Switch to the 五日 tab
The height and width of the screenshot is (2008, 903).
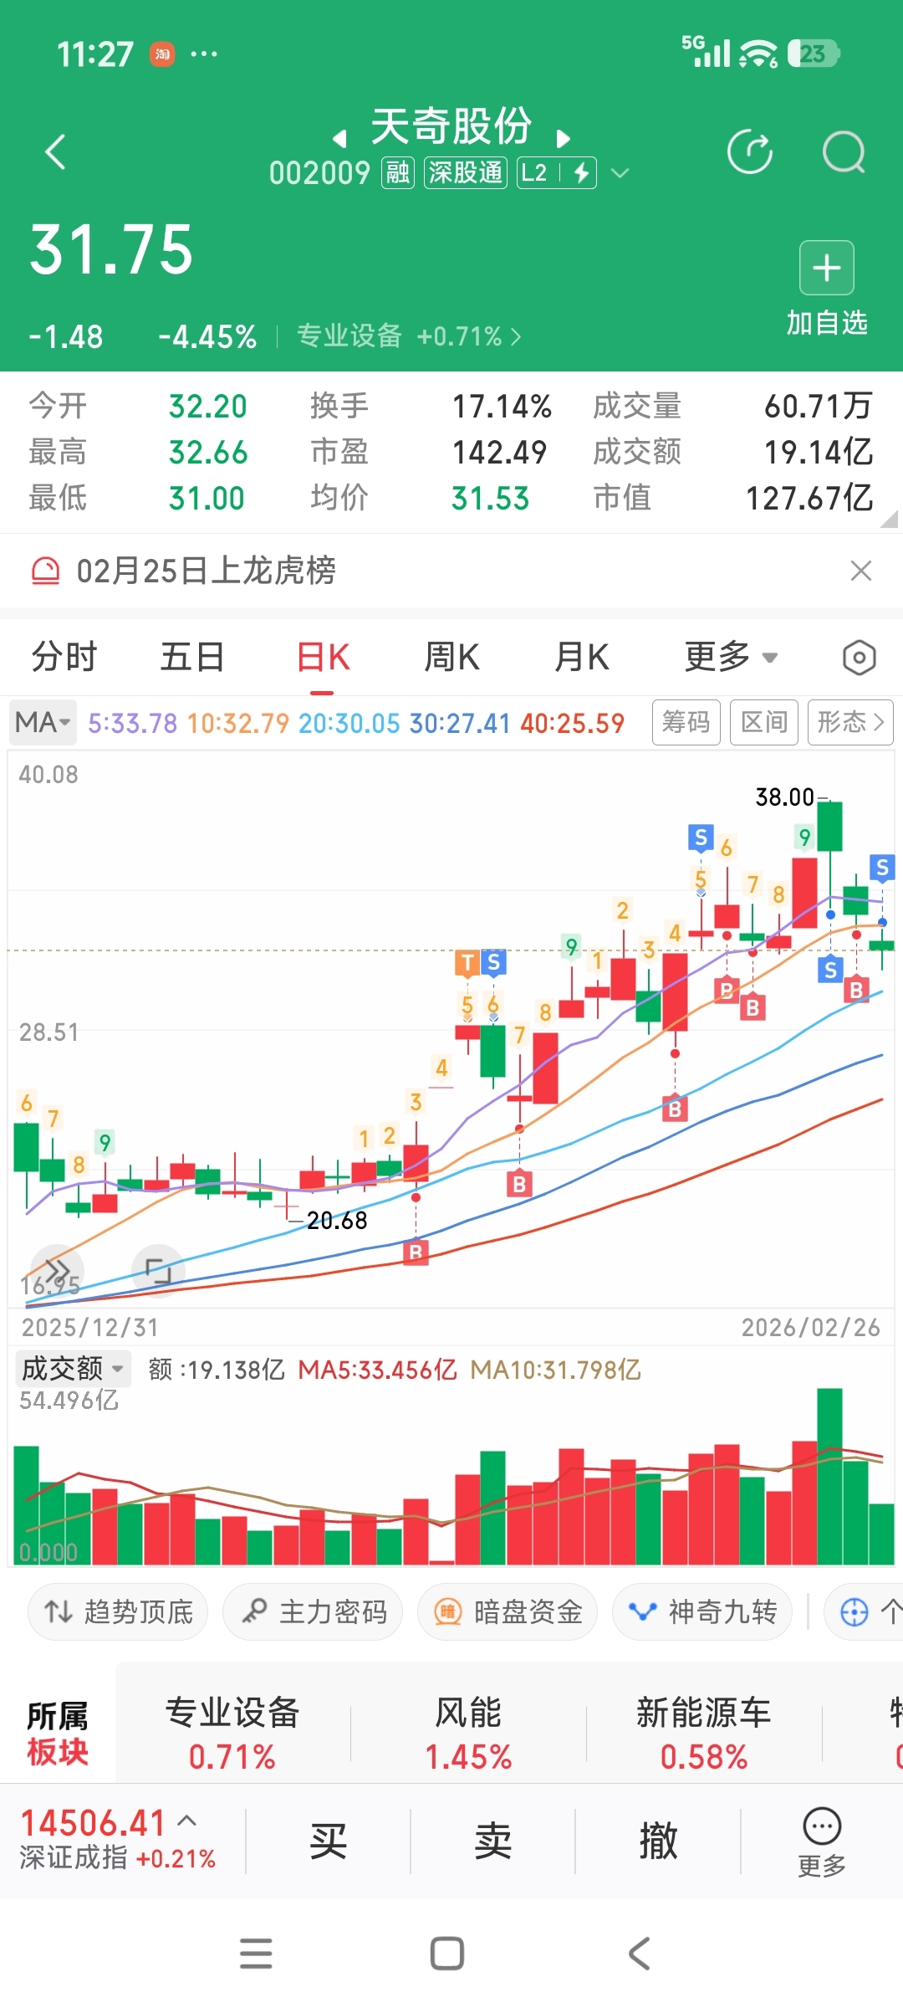pos(192,657)
